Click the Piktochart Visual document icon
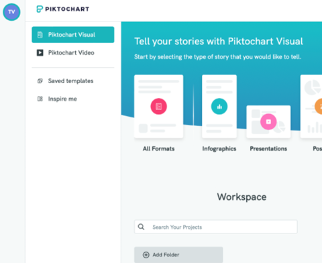Screen dimensions: 322x263 tap(40, 35)
